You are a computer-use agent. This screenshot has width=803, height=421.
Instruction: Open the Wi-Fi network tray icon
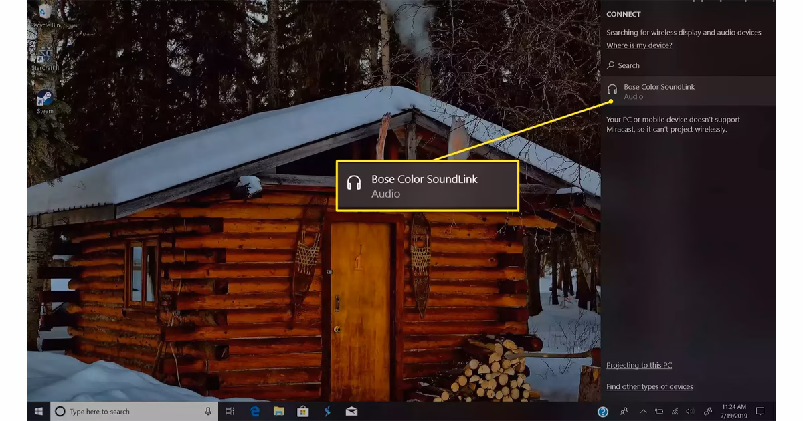click(675, 412)
